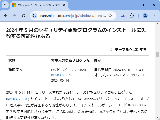Click the OS ビルド 17763.5820 text
Image resolution: width=160 pixels, height=120 pixels.
[68, 70]
